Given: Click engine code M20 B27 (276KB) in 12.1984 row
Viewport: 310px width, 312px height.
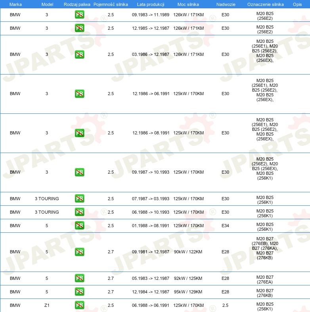Looking at the screenshot, I should click(265, 293).
